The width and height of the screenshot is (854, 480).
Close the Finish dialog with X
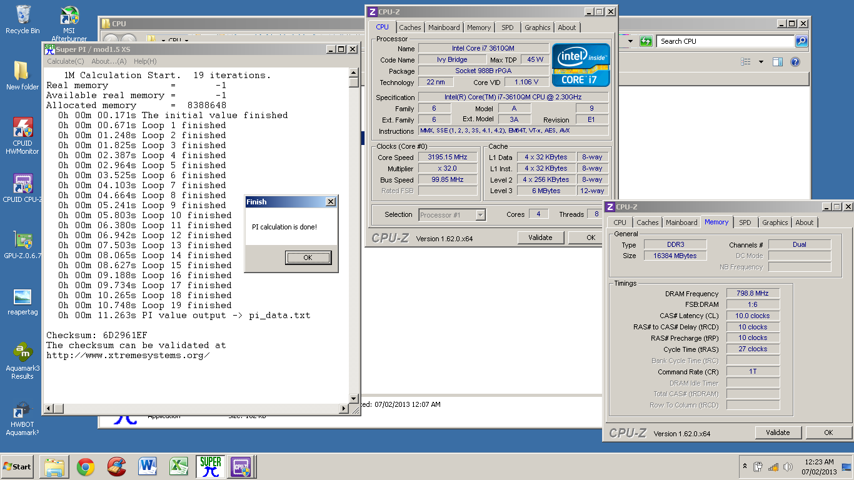pyautogui.click(x=330, y=202)
